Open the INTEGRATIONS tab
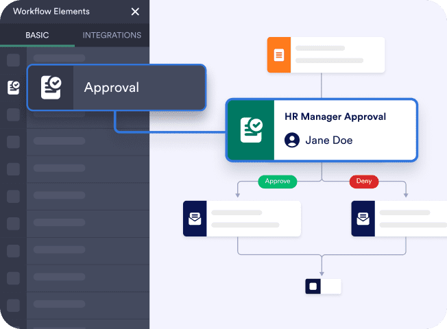The width and height of the screenshot is (447, 329). 112,35
